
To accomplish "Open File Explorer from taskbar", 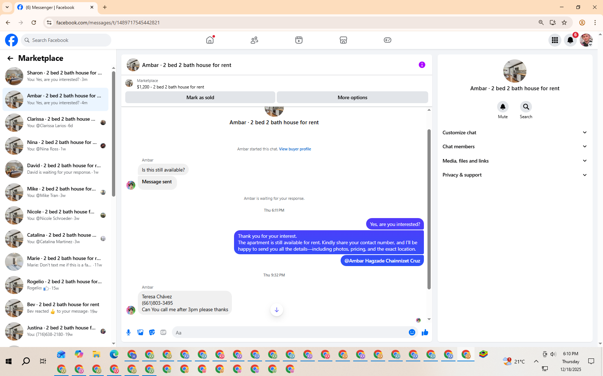I will 96,355.
